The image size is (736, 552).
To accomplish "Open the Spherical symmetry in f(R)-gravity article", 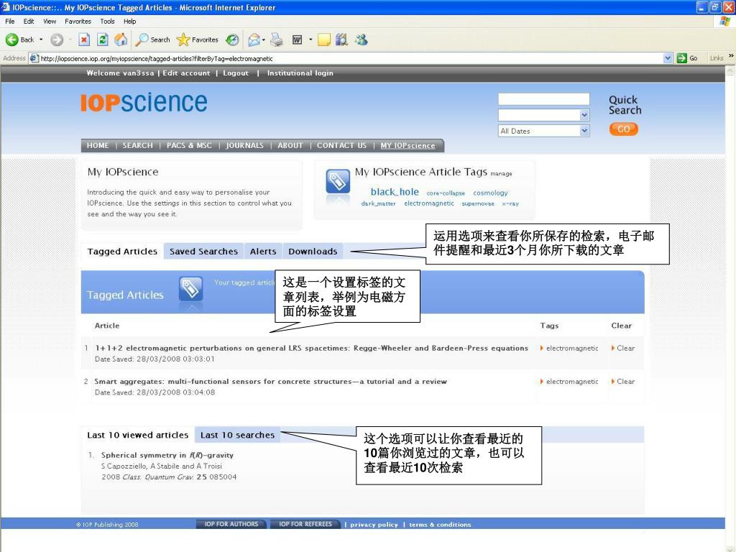I will tap(167, 455).
